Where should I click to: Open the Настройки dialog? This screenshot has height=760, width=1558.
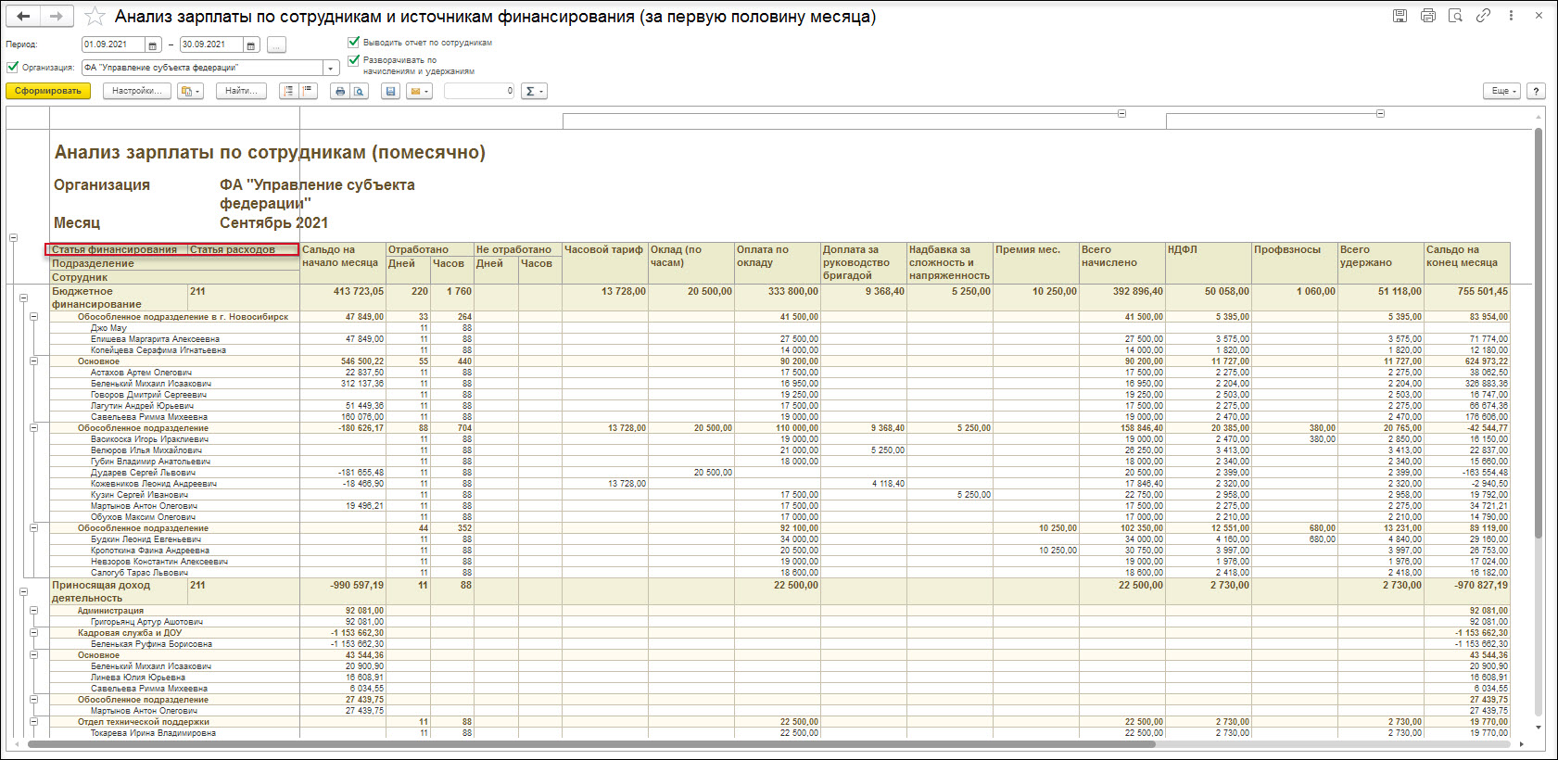click(136, 91)
